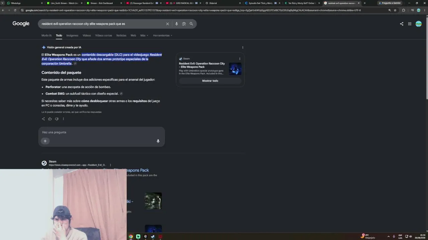Switch to Noticias results
Viewport: 428px width, 240px height.
point(121,35)
